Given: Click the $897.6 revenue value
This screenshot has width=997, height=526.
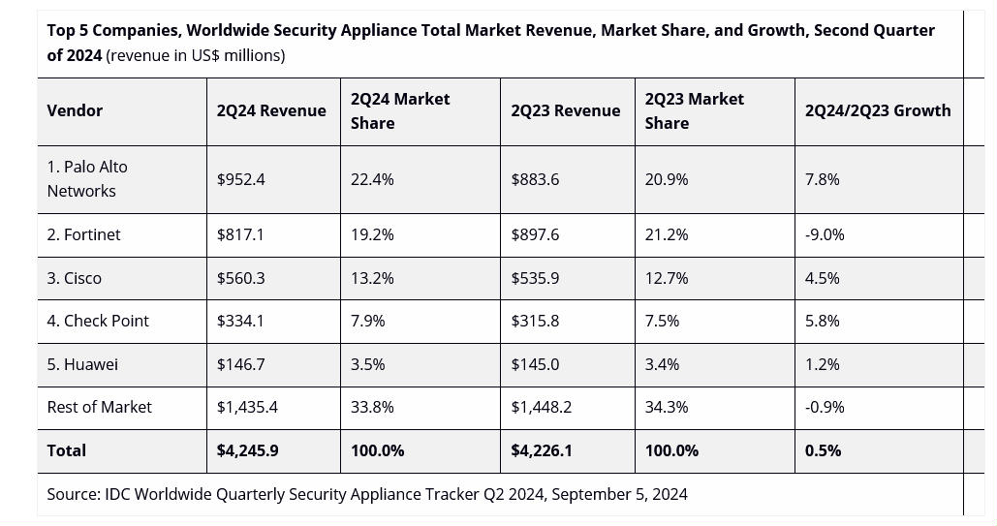Looking at the screenshot, I should point(535,234).
